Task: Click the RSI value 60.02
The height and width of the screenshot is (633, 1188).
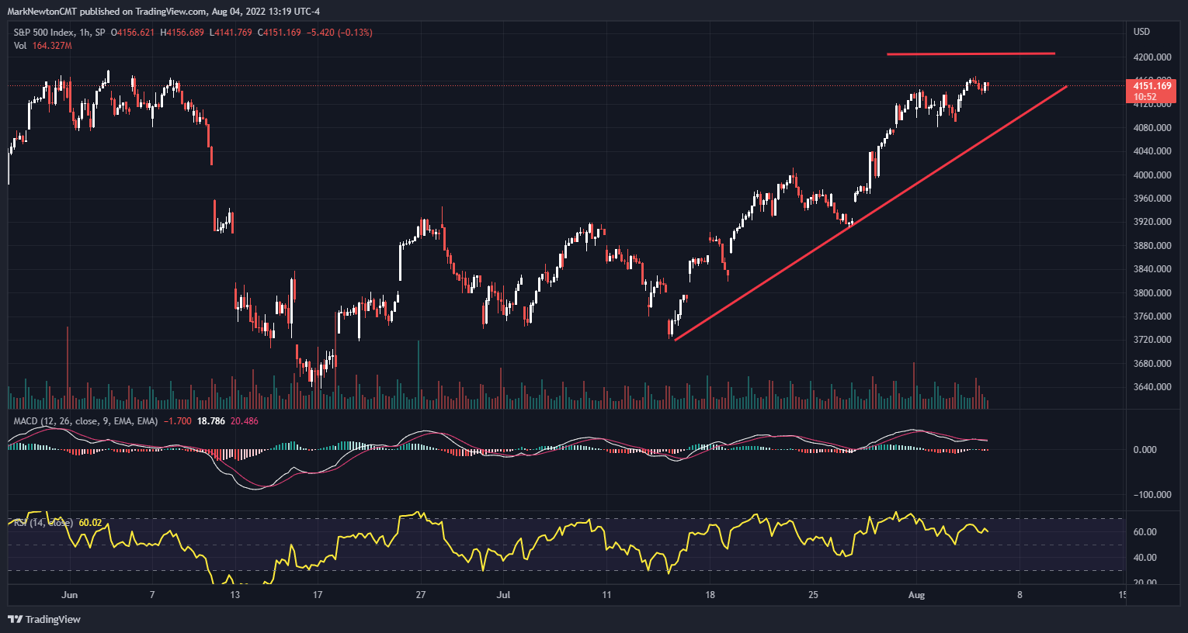Action: [90, 523]
